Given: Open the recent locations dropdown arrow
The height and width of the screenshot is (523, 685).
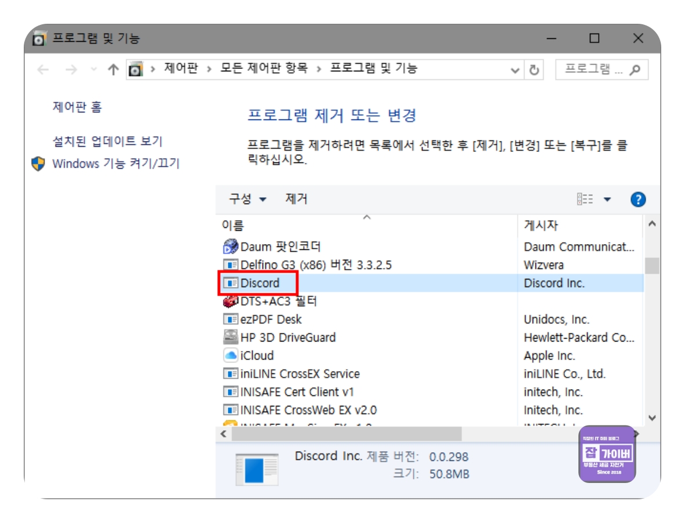Looking at the screenshot, I should pyautogui.click(x=93, y=70).
